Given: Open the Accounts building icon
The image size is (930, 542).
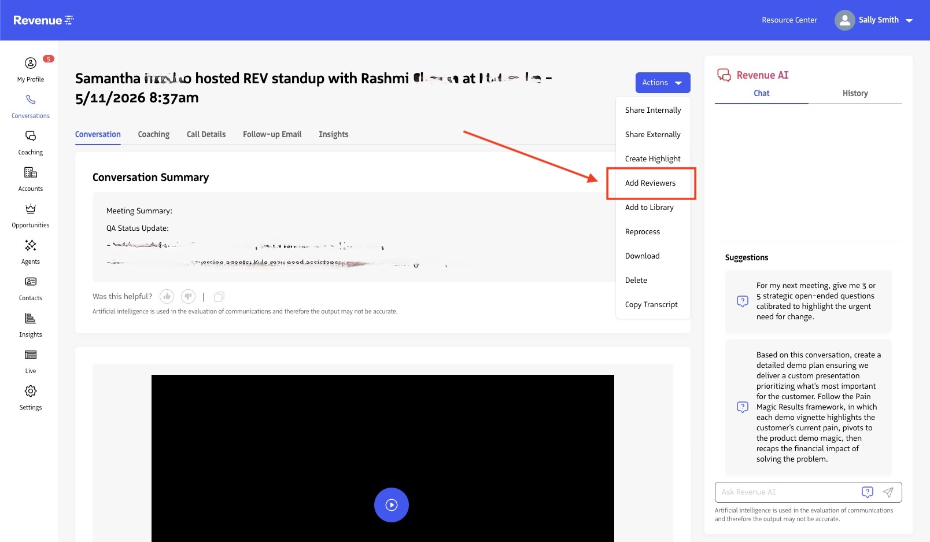Looking at the screenshot, I should 31,172.
